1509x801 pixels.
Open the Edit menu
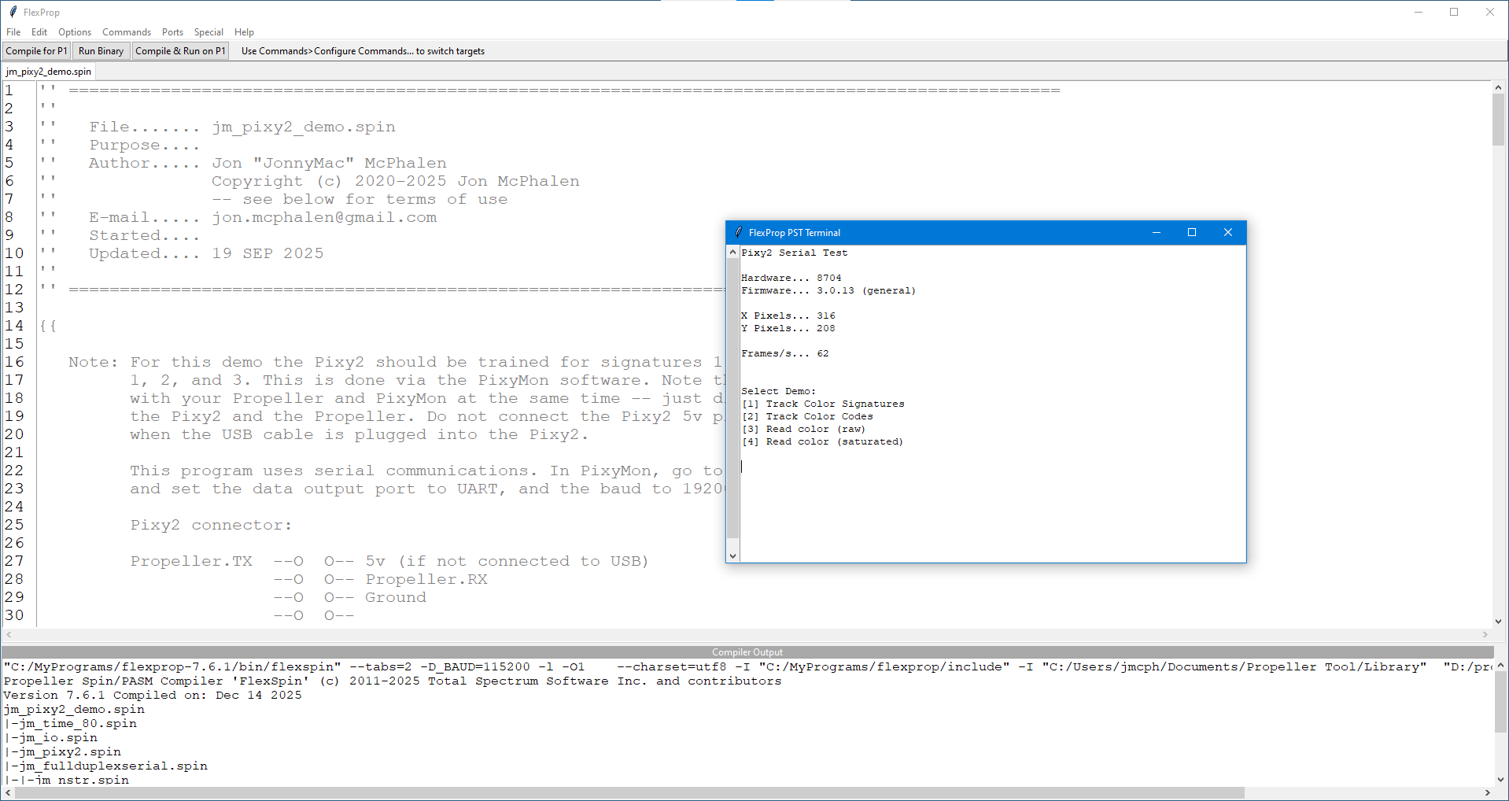pos(39,32)
